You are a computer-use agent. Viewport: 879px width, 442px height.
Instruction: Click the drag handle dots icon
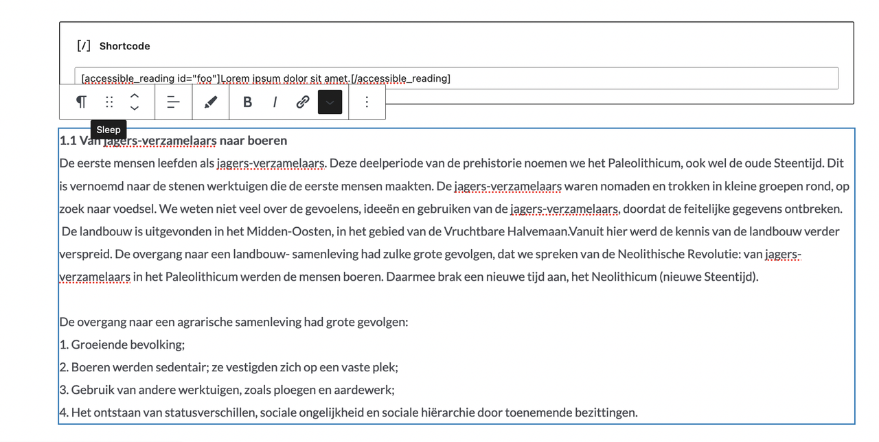click(x=109, y=102)
